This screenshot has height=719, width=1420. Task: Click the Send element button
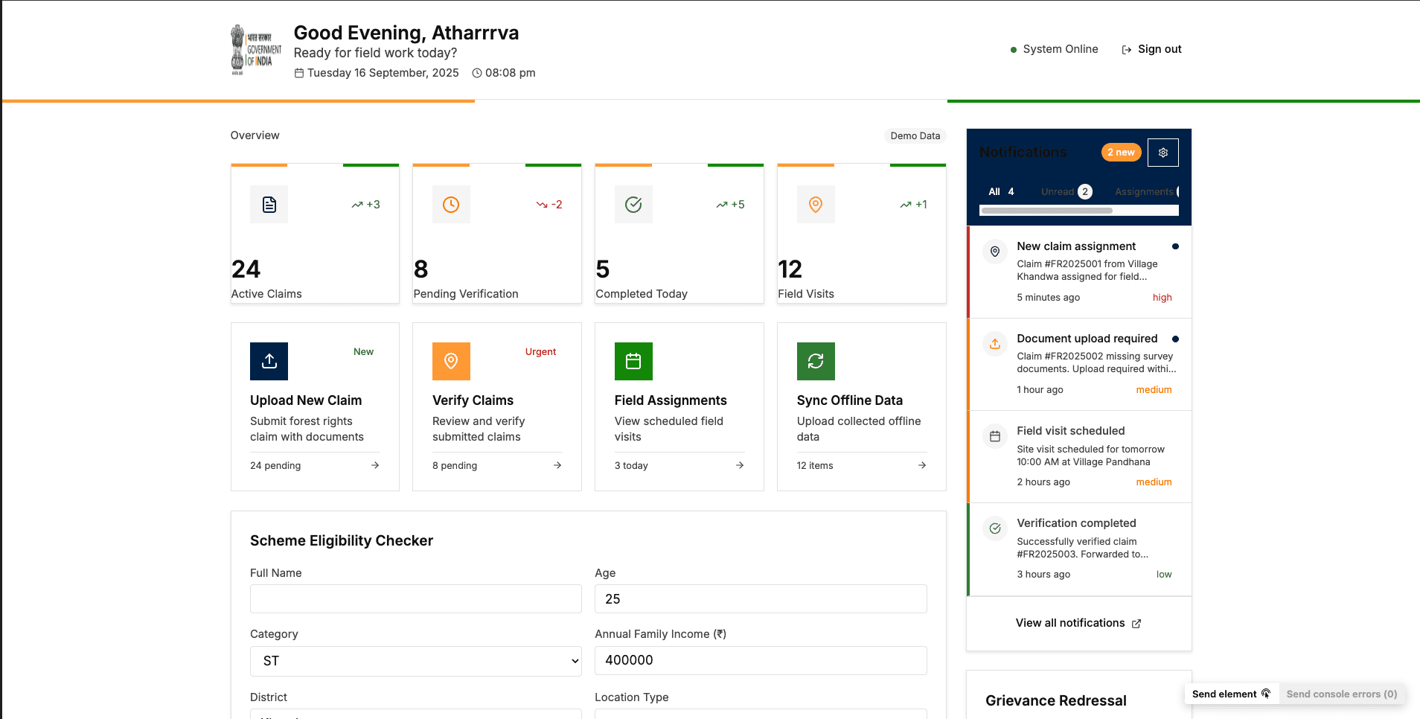click(1232, 694)
